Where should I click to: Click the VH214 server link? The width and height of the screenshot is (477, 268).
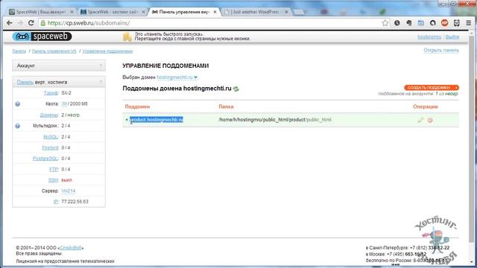pos(68,191)
